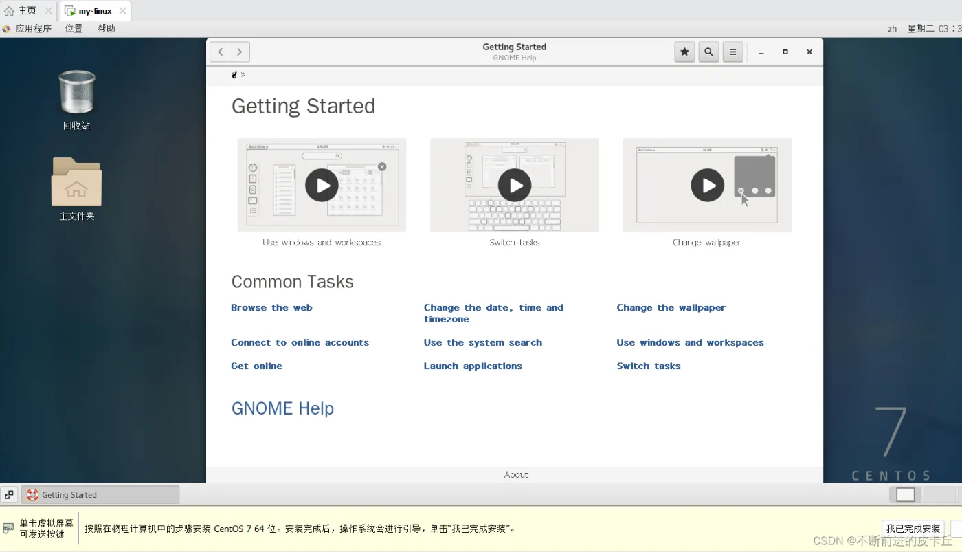The image size is (962, 552).
Task: Select the my-linux tab
Action: (x=95, y=11)
